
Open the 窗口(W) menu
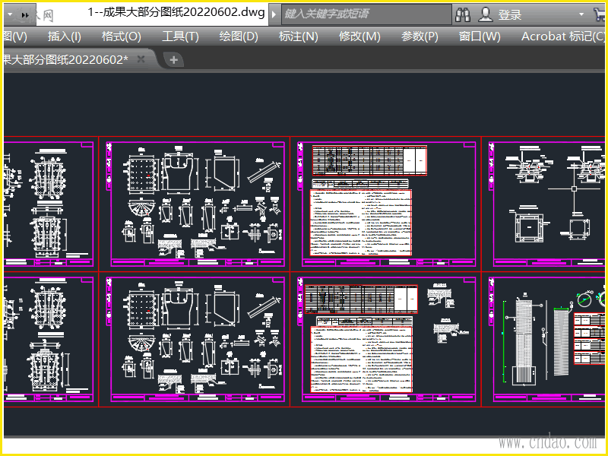click(x=480, y=36)
